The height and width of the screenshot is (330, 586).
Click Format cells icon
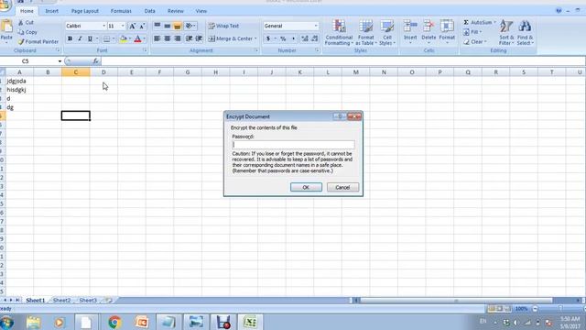pyautogui.click(x=447, y=27)
